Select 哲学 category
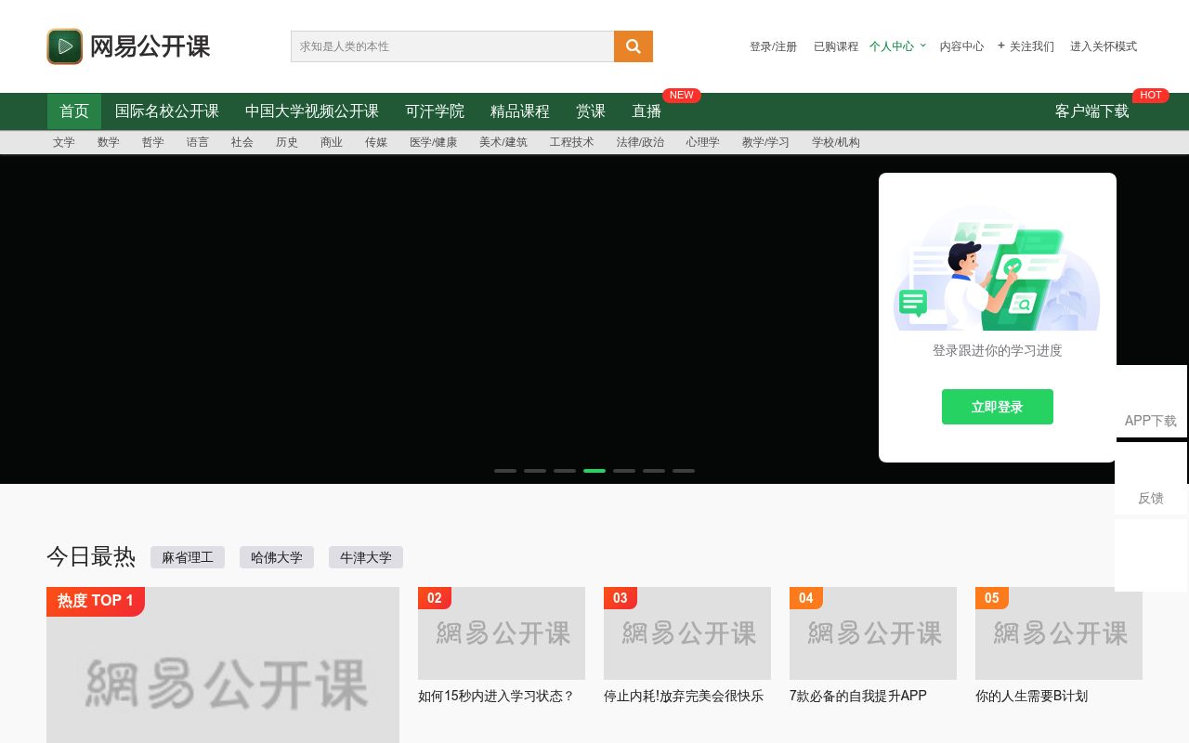The width and height of the screenshot is (1189, 743). pyautogui.click(x=153, y=142)
